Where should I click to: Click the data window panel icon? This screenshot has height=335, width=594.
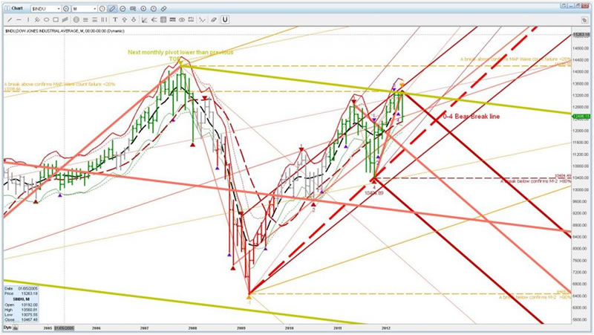click(133, 9)
